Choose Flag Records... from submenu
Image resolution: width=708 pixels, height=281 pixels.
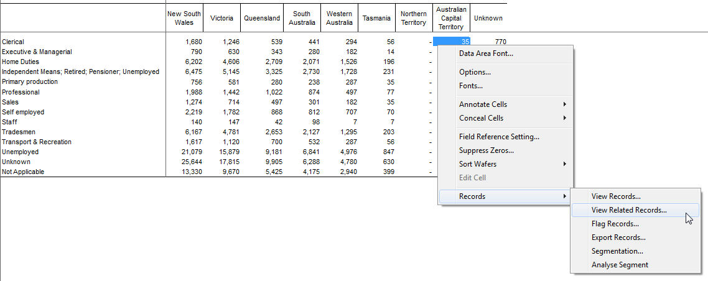(x=615, y=224)
